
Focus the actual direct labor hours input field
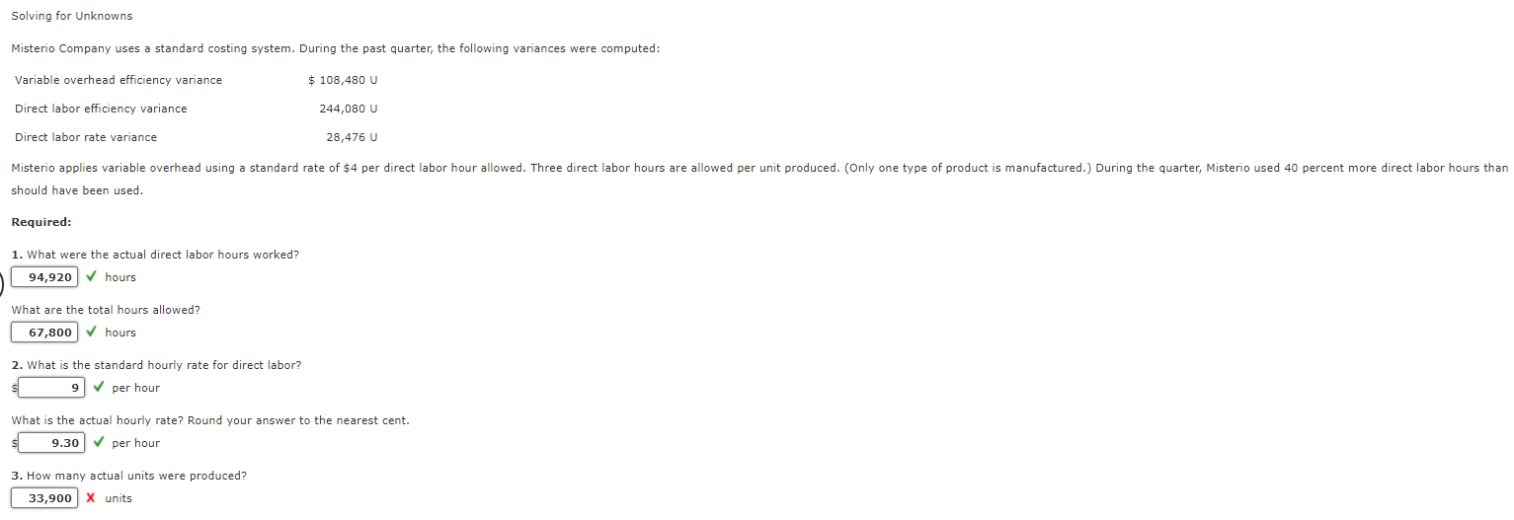tap(44, 277)
